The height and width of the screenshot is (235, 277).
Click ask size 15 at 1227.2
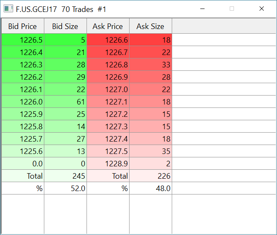point(150,114)
